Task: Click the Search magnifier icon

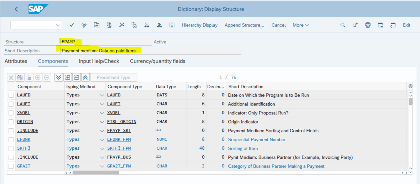Action: click(x=343, y=25)
